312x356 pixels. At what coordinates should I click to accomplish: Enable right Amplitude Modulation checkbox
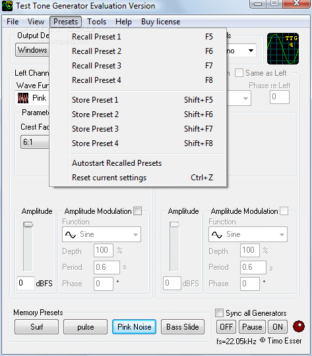284,211
